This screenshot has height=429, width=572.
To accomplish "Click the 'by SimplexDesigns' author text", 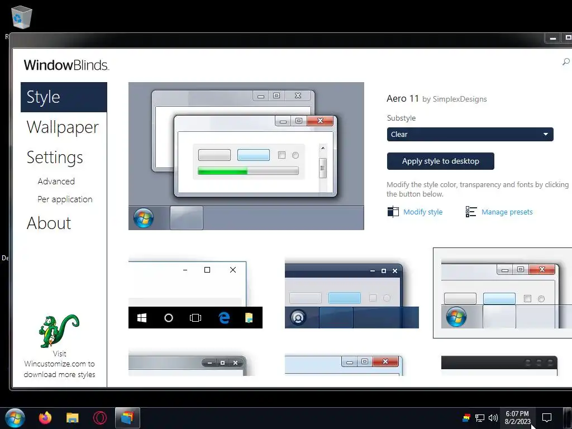I will (x=455, y=99).
